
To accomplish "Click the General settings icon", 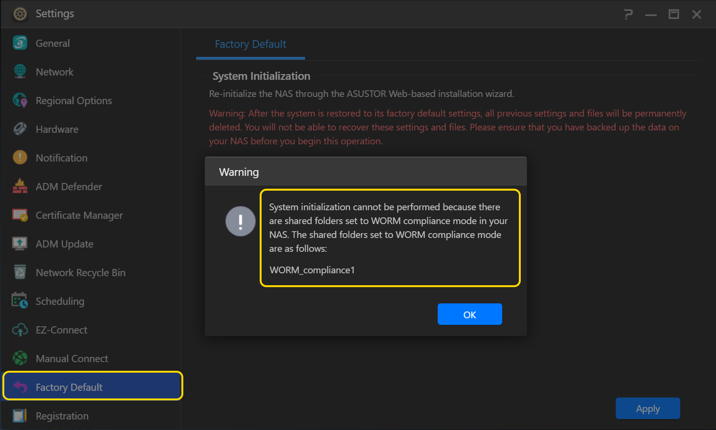I will click(20, 43).
